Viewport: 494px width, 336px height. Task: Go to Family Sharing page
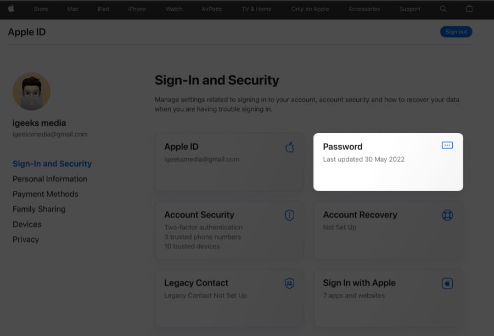click(39, 209)
